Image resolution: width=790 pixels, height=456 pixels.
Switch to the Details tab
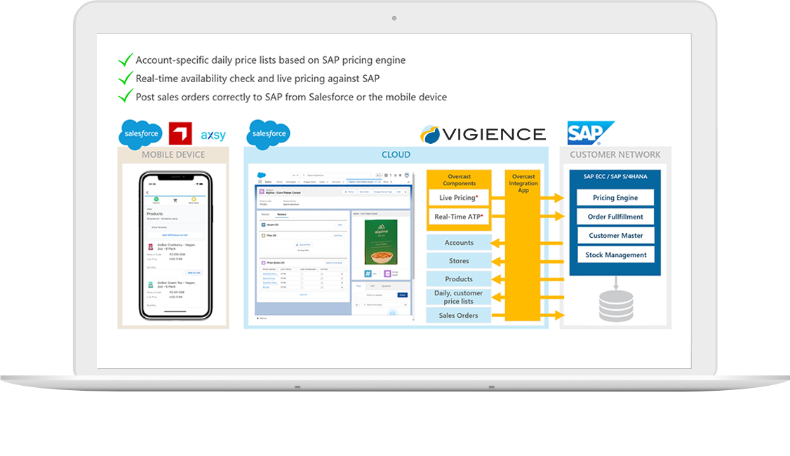coord(265,214)
